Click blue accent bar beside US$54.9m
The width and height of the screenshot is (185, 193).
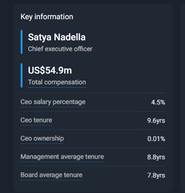click(x=22, y=75)
